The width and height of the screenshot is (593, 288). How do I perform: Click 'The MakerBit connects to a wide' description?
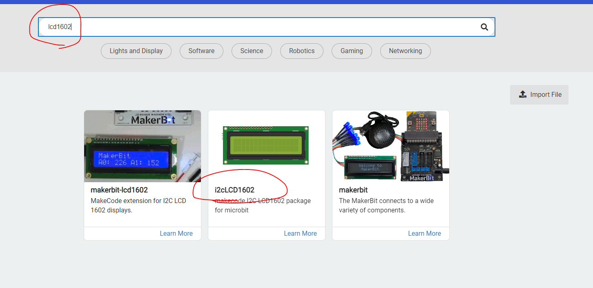pos(386,201)
